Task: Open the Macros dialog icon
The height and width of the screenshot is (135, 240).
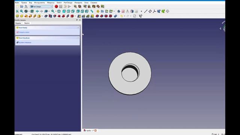Action: coord(65,6)
